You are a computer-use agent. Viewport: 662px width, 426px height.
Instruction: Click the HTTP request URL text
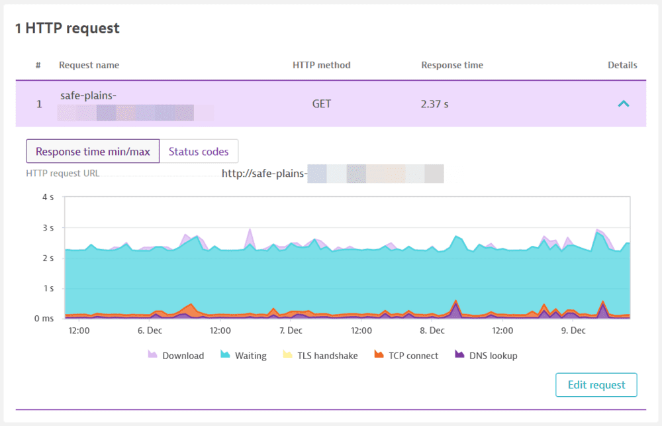click(62, 174)
